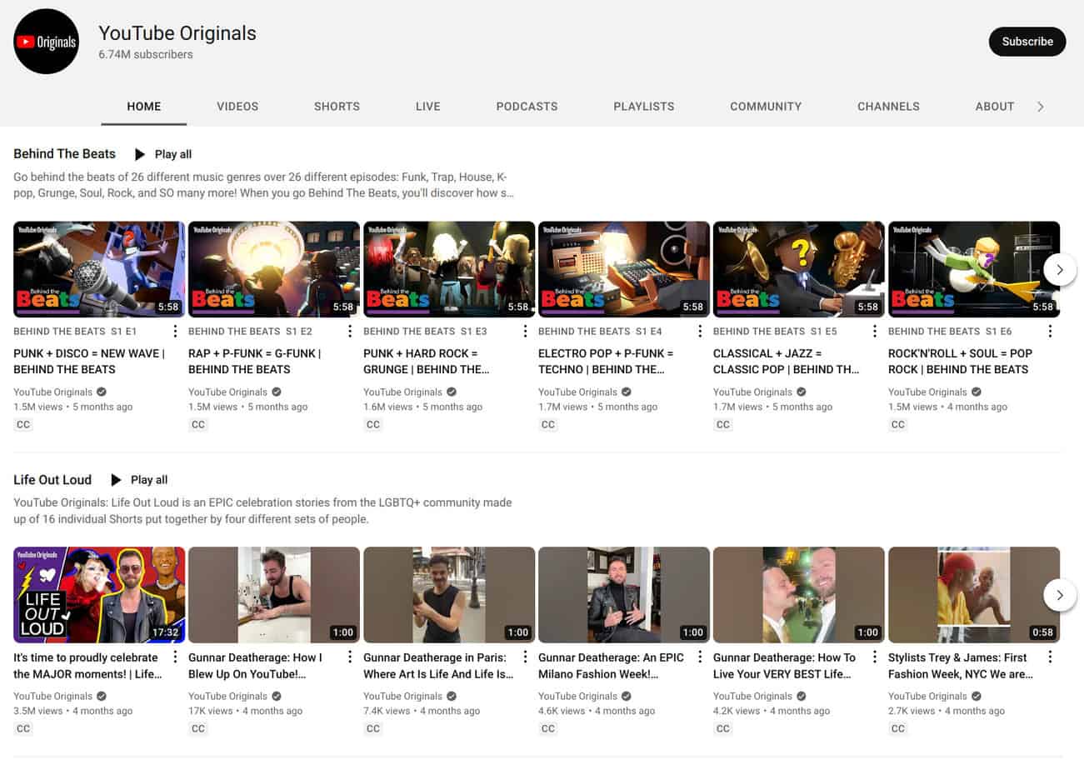Open RAP + P-FUNK = G-FUNK thumbnail

click(274, 269)
